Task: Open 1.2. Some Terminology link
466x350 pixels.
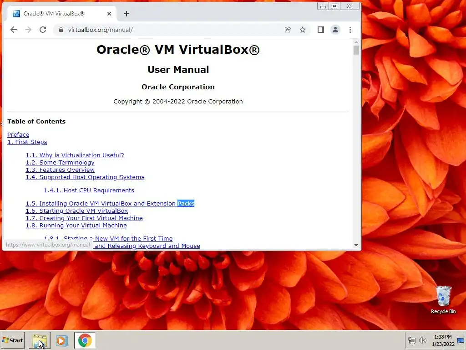Action: (60, 163)
